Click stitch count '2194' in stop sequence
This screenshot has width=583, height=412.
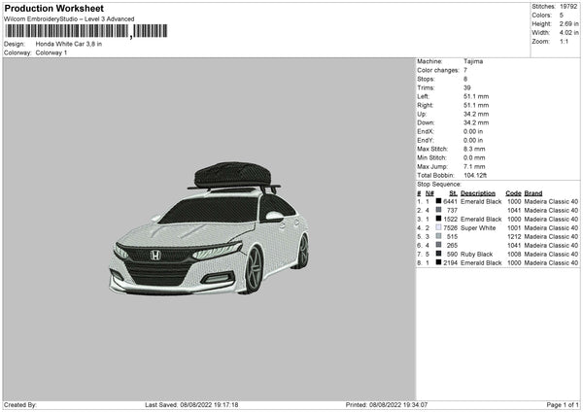pyautogui.click(x=450, y=263)
